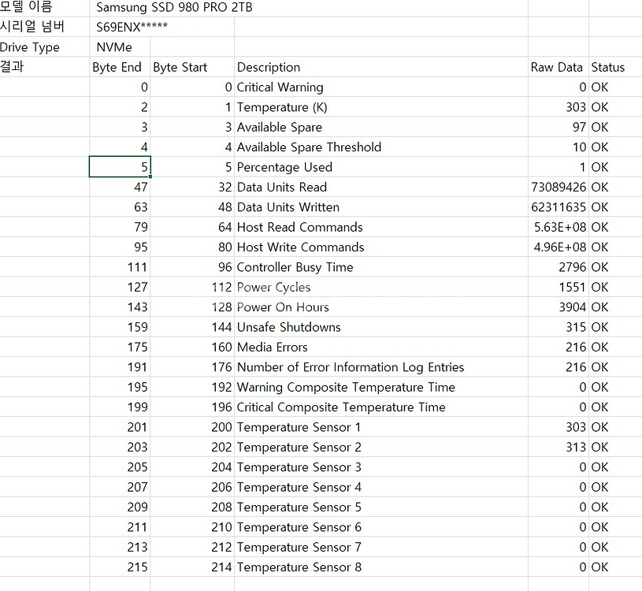Viewport: 642px width, 591px height.
Task: Select the Raw Data header cell
Action: coord(556,68)
